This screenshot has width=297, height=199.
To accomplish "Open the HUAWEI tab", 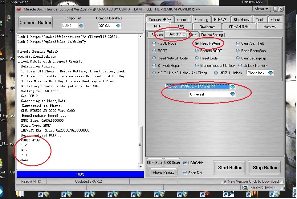I will (x=221, y=19).
